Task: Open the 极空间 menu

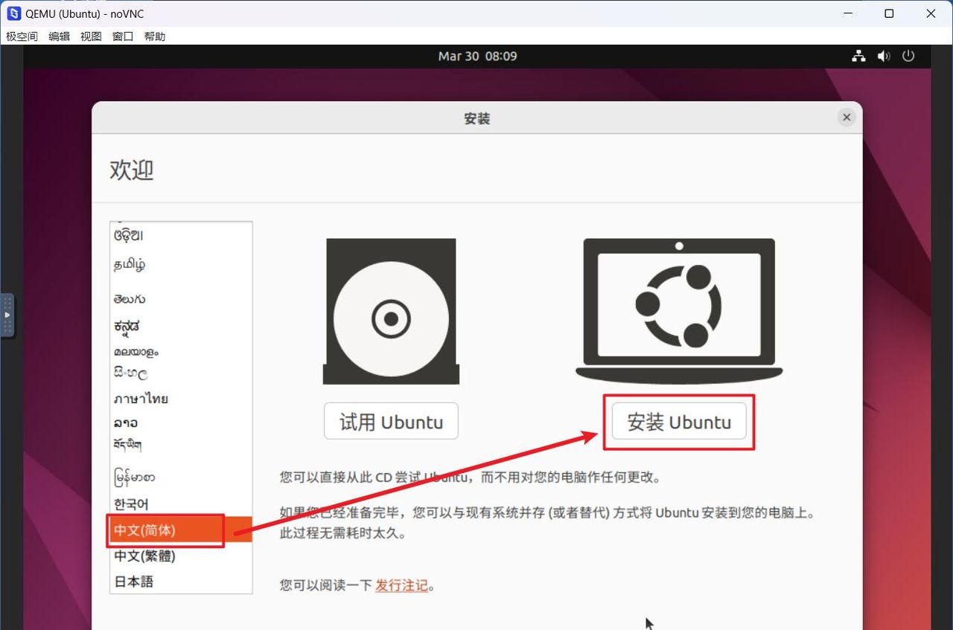Action: [x=22, y=36]
